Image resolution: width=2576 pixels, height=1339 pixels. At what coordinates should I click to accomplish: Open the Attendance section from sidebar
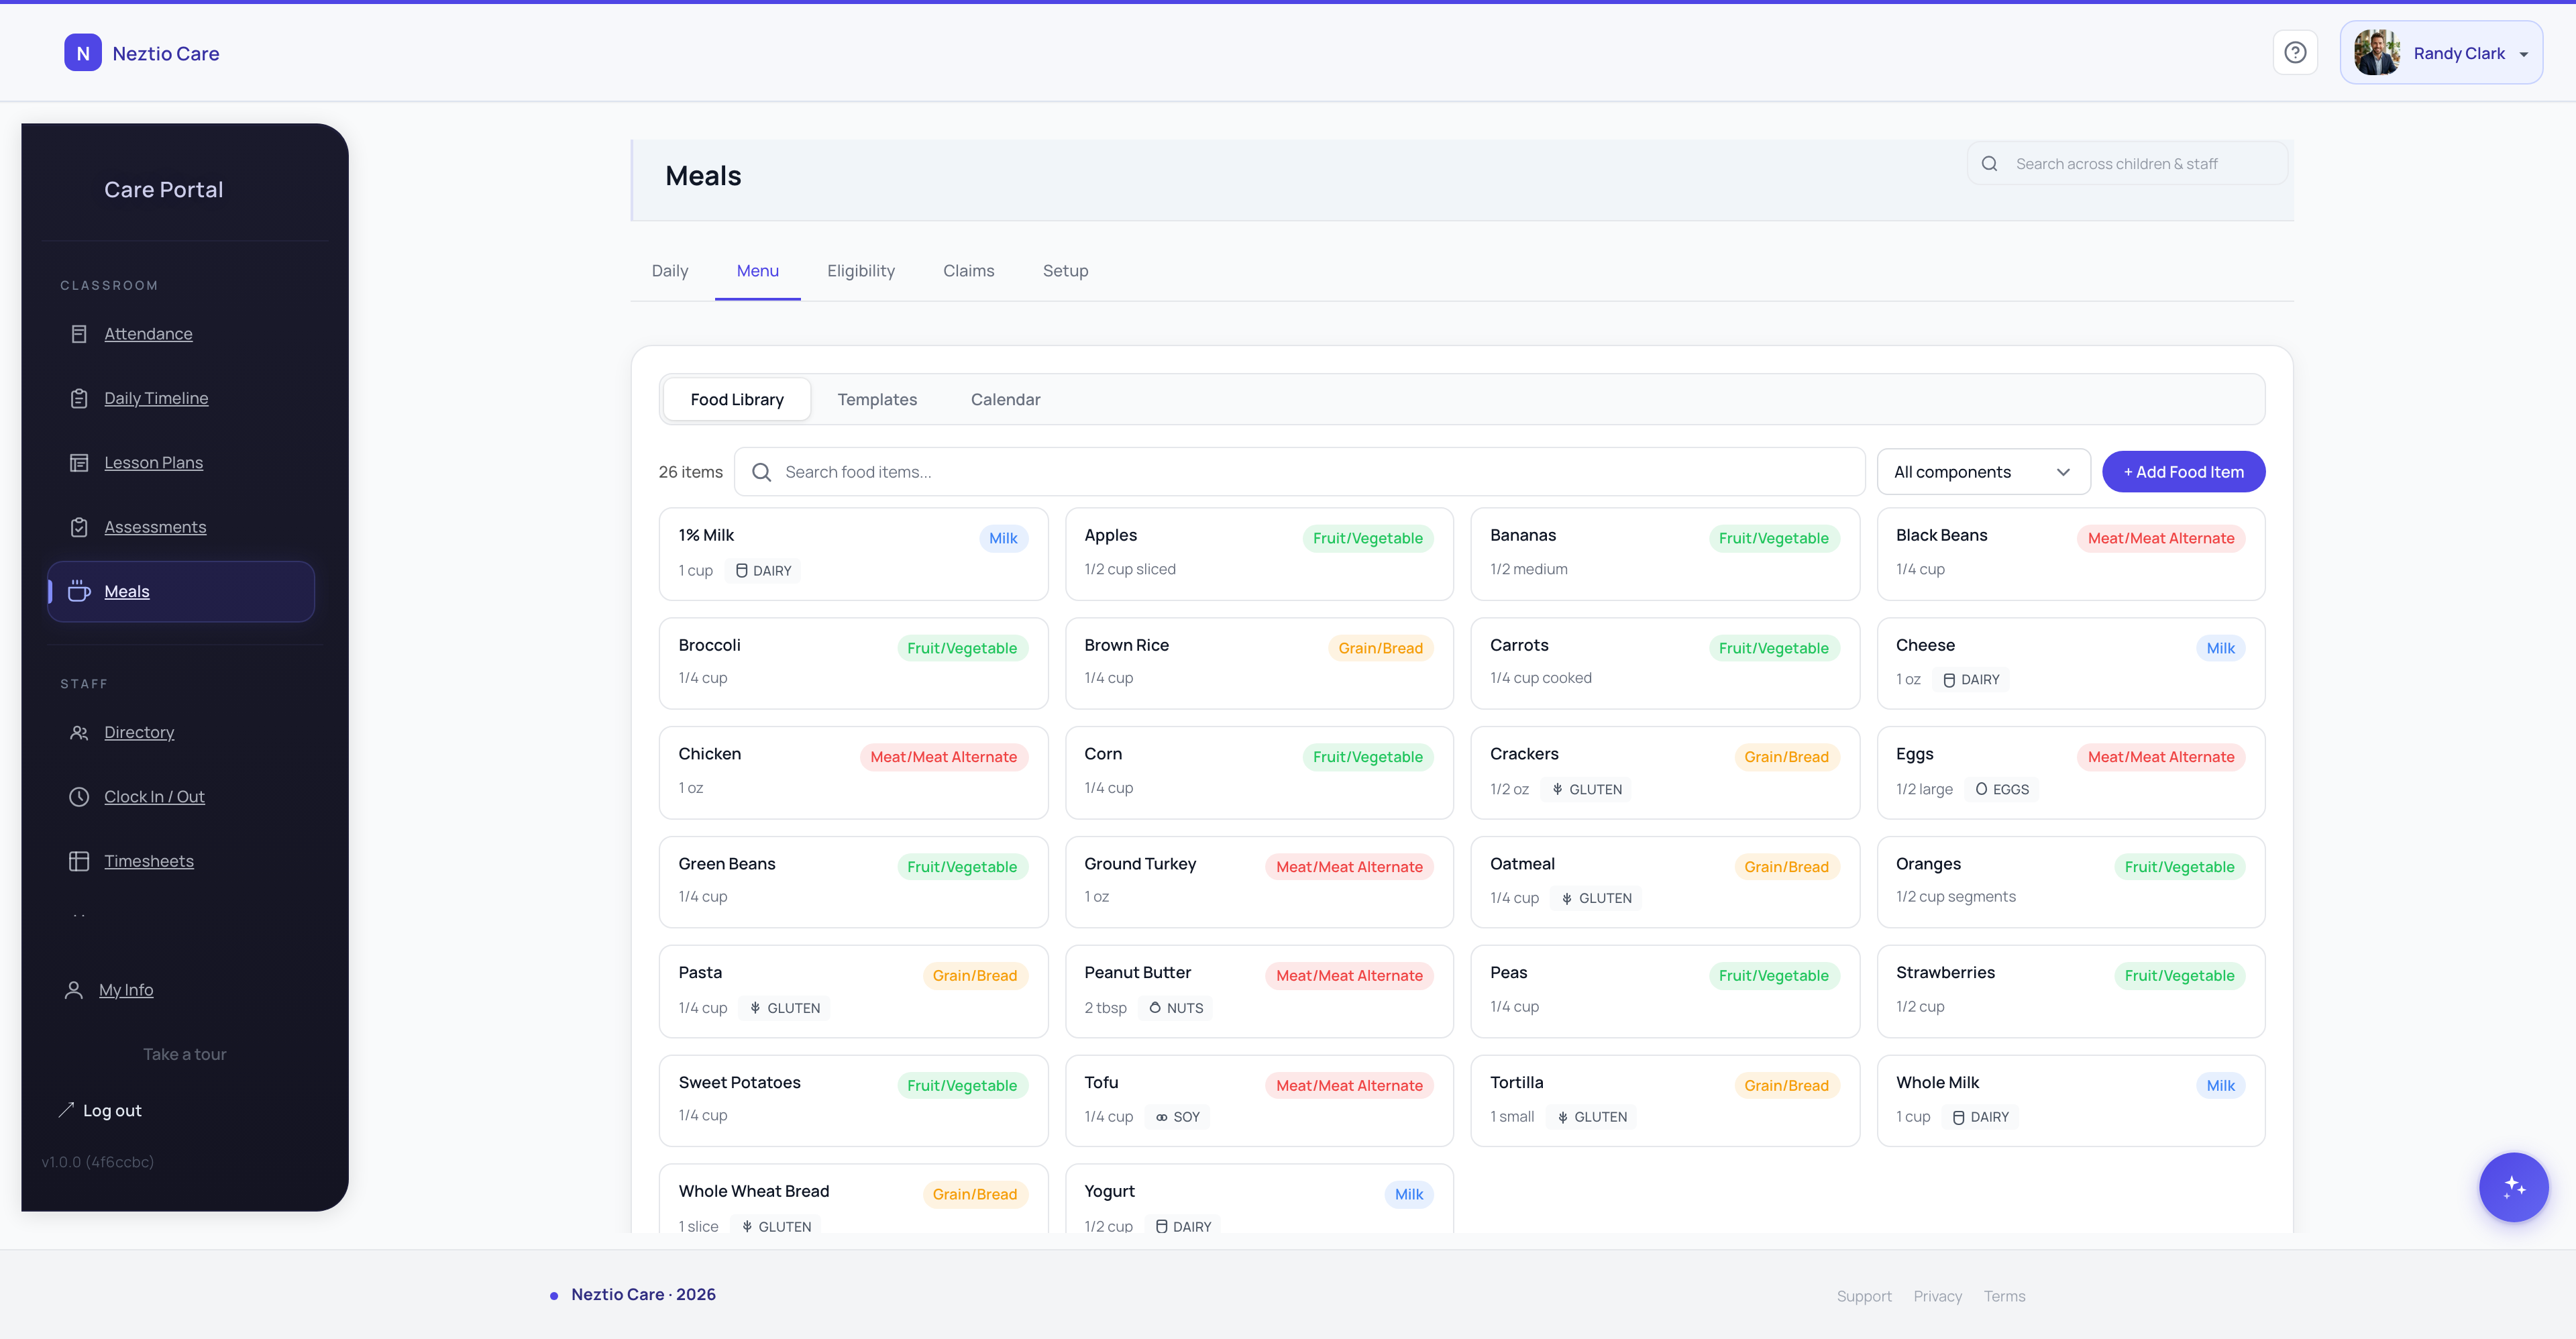coord(80,333)
